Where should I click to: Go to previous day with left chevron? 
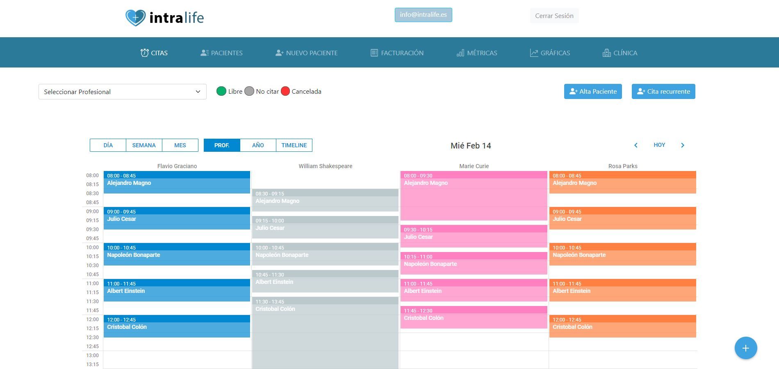pyautogui.click(x=636, y=145)
